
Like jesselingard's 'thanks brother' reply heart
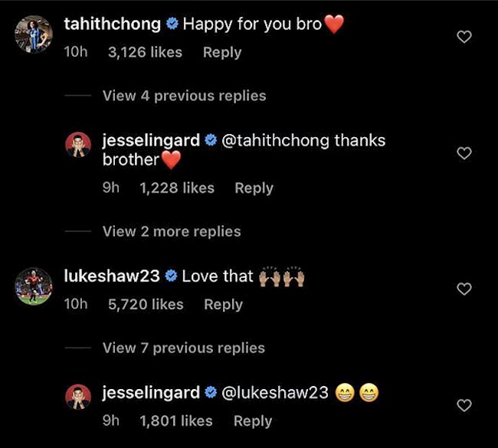464,153
